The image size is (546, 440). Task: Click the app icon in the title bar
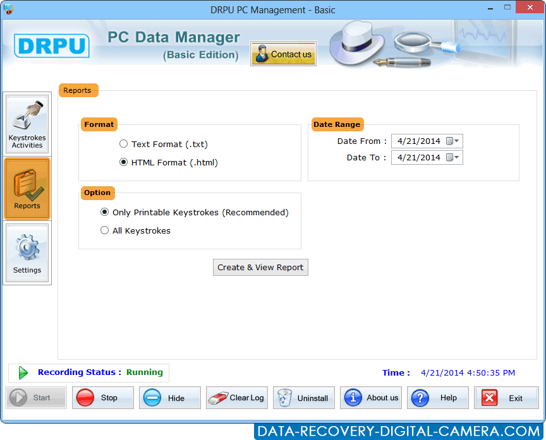tap(8, 9)
